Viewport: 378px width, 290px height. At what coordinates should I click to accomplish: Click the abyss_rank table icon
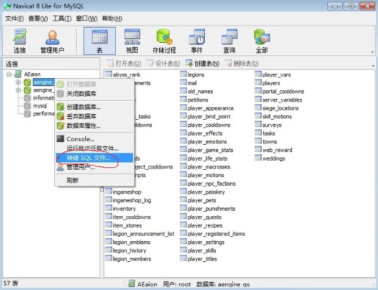click(109, 74)
